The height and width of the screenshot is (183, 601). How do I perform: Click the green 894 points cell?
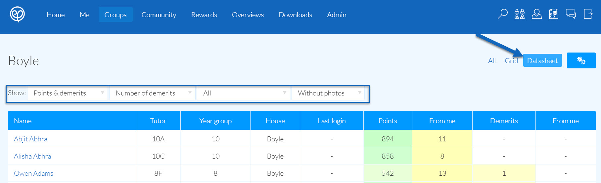pos(388,139)
